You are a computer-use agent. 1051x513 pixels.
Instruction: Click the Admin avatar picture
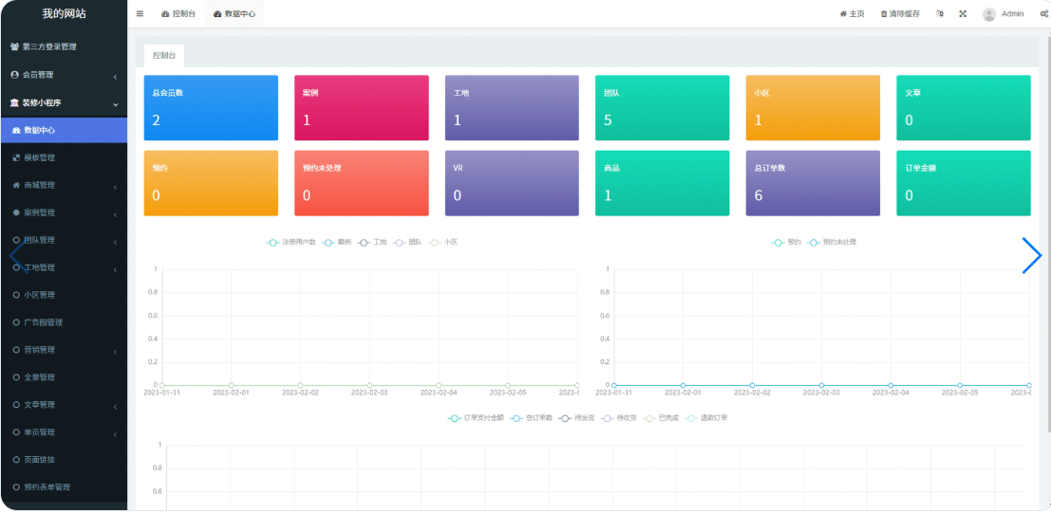989,14
